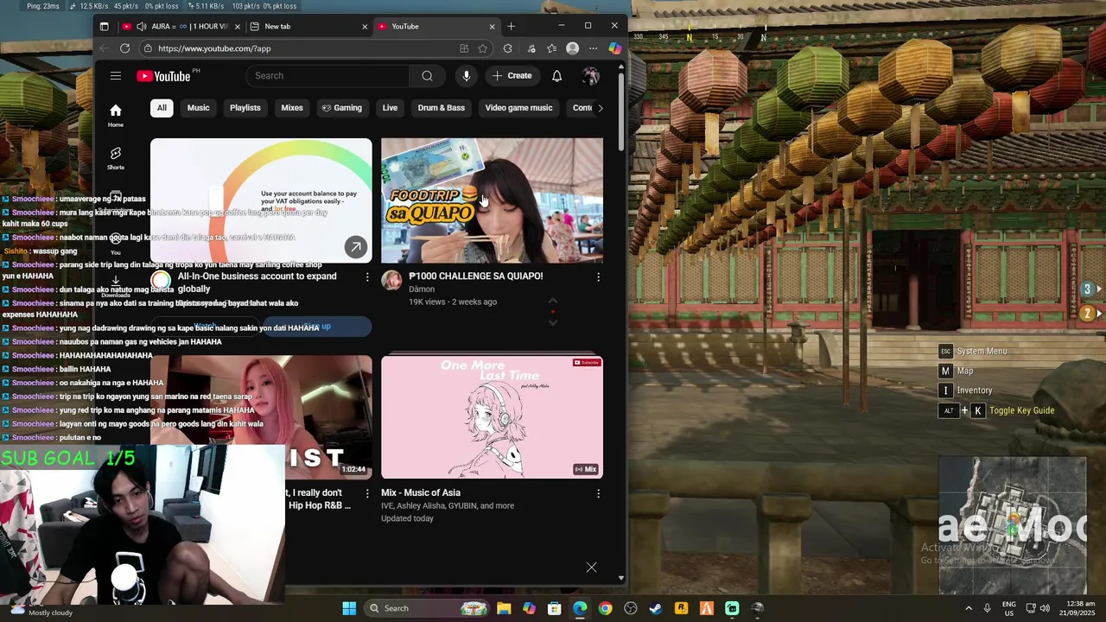Open the Edge profile icon

tap(572, 48)
